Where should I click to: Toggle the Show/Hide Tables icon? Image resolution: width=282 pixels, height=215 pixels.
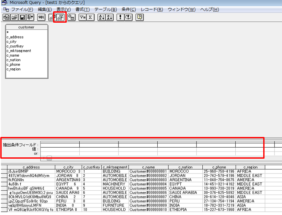click(52, 17)
